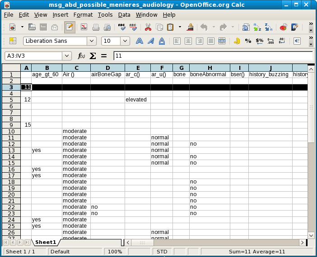Viewport: 317px width, 257px height.
Task: Click the formula input line
Action: [212, 56]
